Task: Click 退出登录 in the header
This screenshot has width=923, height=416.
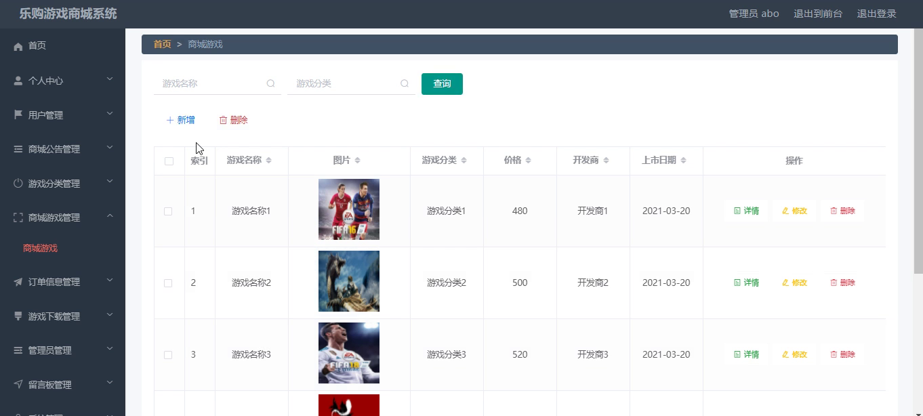Action: [x=876, y=14]
